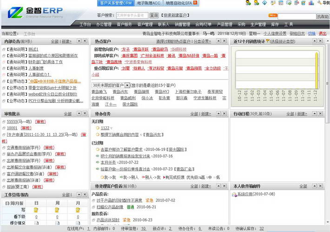Click the filter funnel icon beside 近12个月销售统计
The width and height of the screenshot is (330, 232).
point(268,41)
